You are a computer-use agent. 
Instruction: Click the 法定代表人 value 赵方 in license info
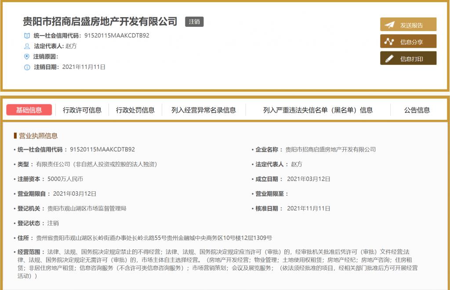point(297,164)
